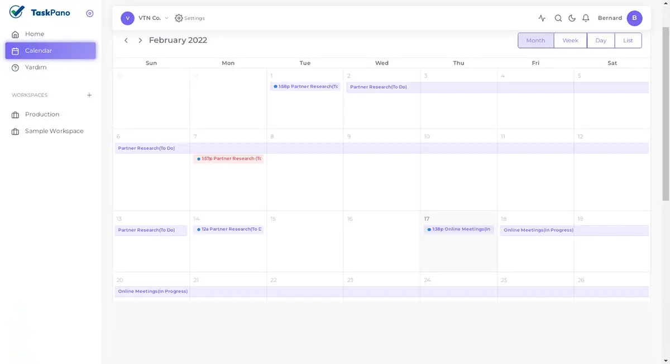Open Calendar in the sidebar
This screenshot has width=670, height=364.
coord(51,51)
